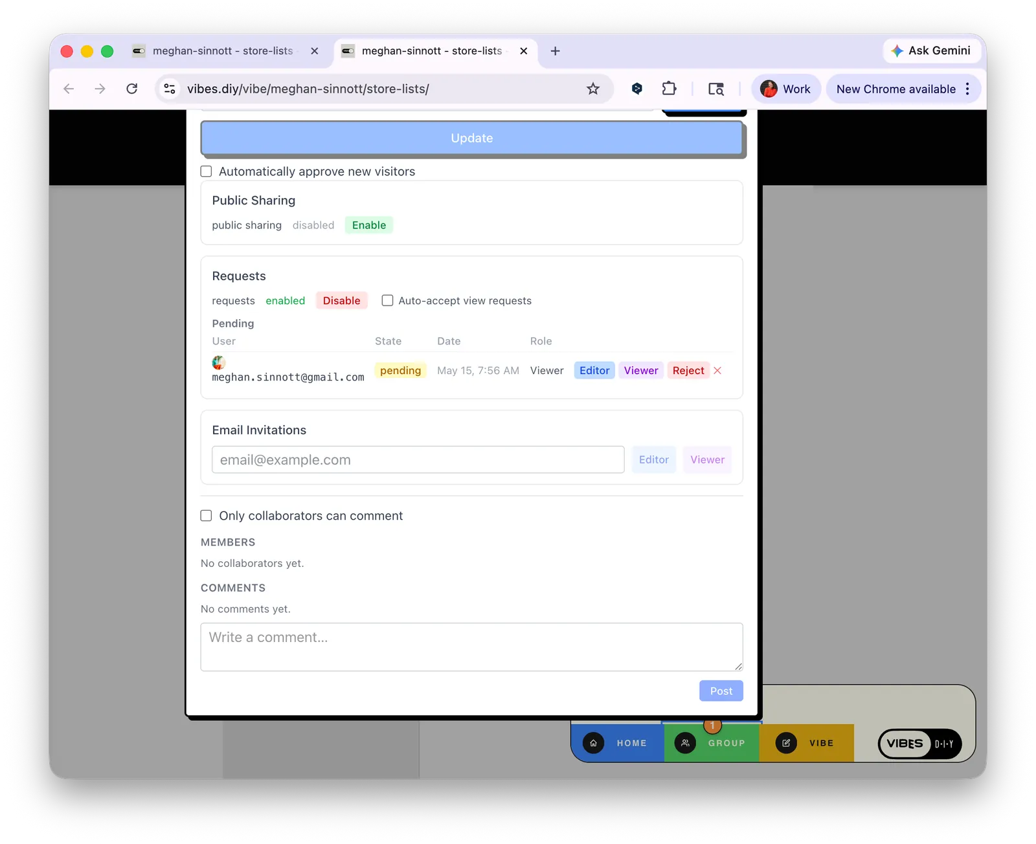Screen dimensions: 1036x844
Task: Open the Work profile avatar
Action: (x=769, y=89)
